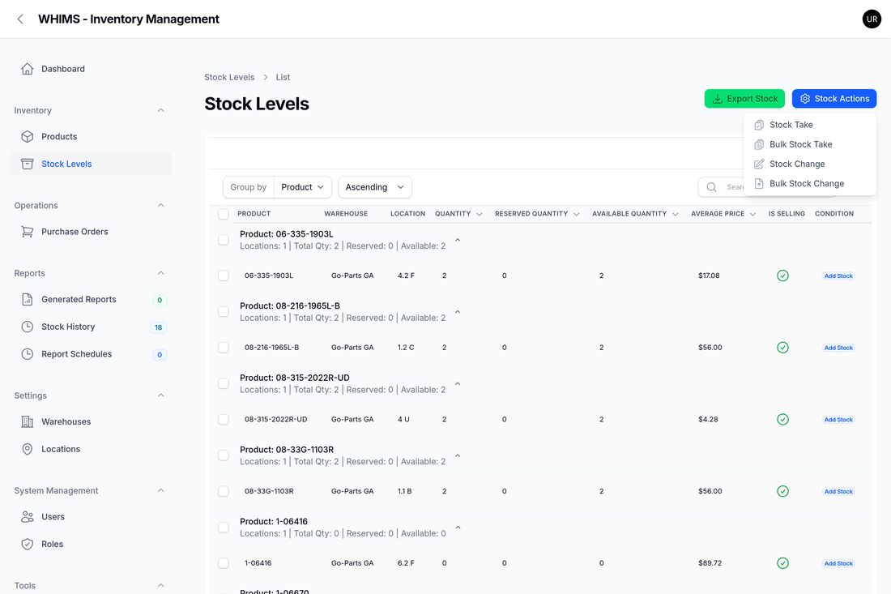Click the Report Schedules clock icon
This screenshot has width=891, height=594.
(x=28, y=353)
